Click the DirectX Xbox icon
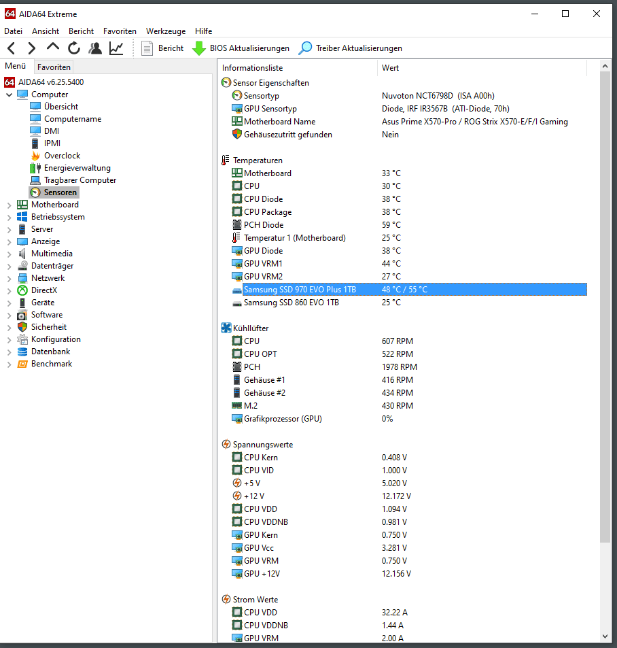 coord(22,290)
